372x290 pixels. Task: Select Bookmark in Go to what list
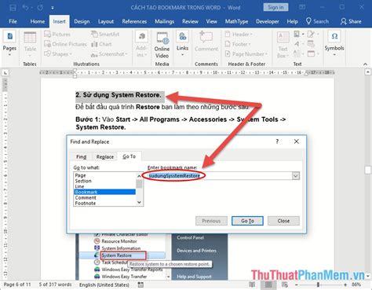104,192
